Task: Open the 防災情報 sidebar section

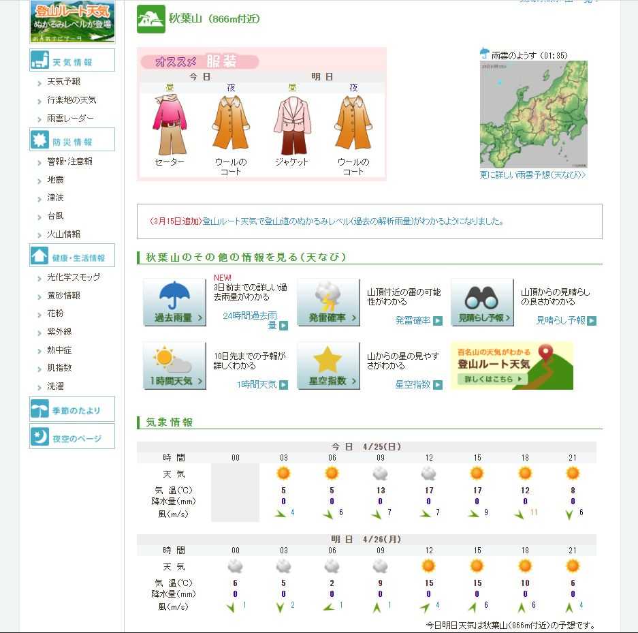Action: [72, 141]
